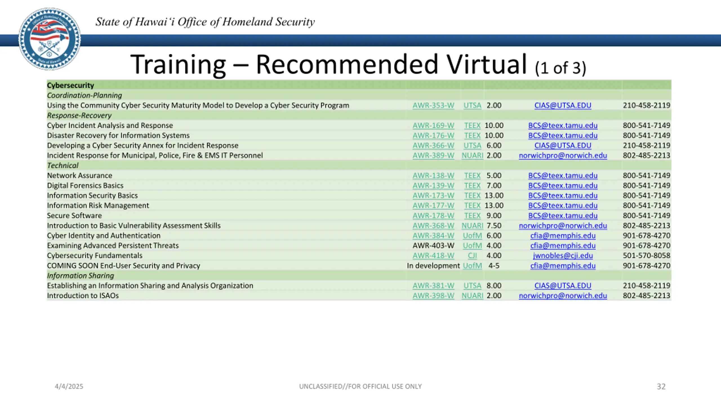Open the AWR-389-W course link
Screen dimensions: 721x405
coord(433,156)
